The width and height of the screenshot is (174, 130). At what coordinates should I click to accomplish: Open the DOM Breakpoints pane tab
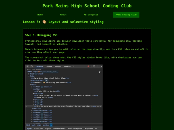75,129
